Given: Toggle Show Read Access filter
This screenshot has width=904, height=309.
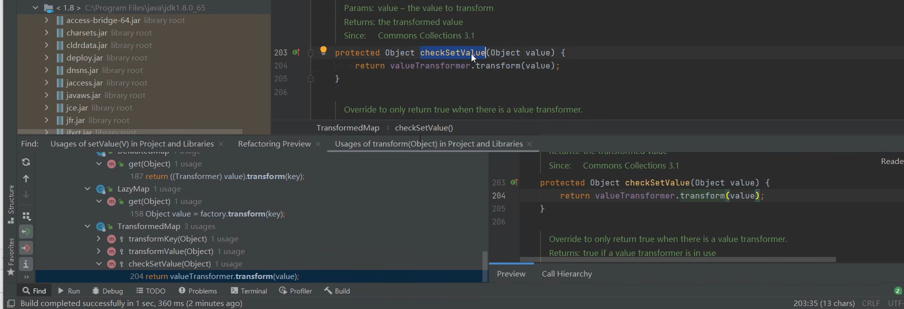Looking at the screenshot, I should [26, 231].
